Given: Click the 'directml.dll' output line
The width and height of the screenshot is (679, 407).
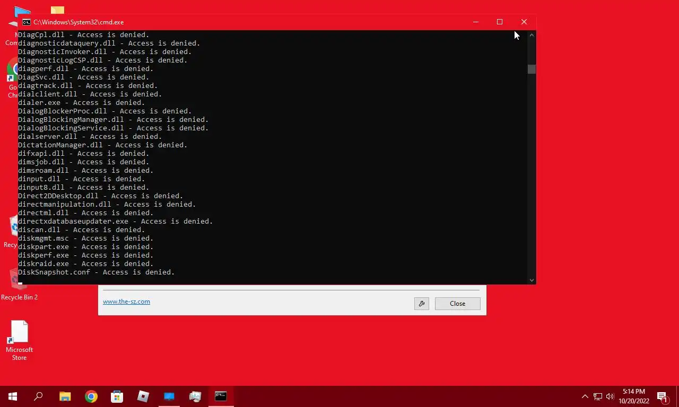Looking at the screenshot, I should click(x=86, y=213).
